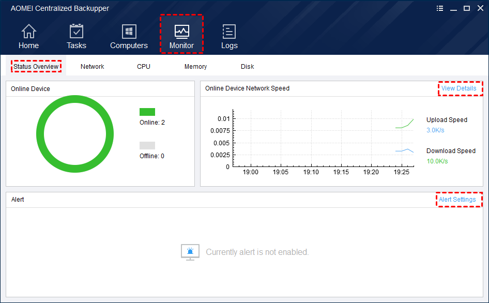The width and height of the screenshot is (489, 303).
Task: Click the 'Online Device Network Speed' heading
Action: coord(247,88)
